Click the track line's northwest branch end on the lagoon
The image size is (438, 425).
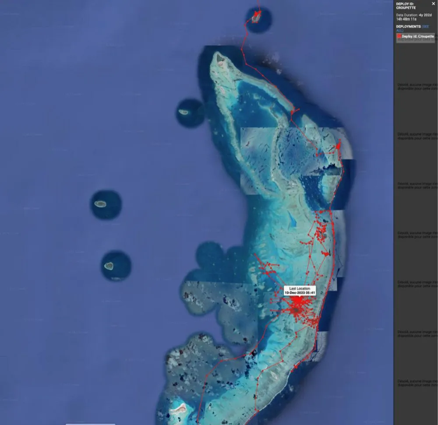254,254
